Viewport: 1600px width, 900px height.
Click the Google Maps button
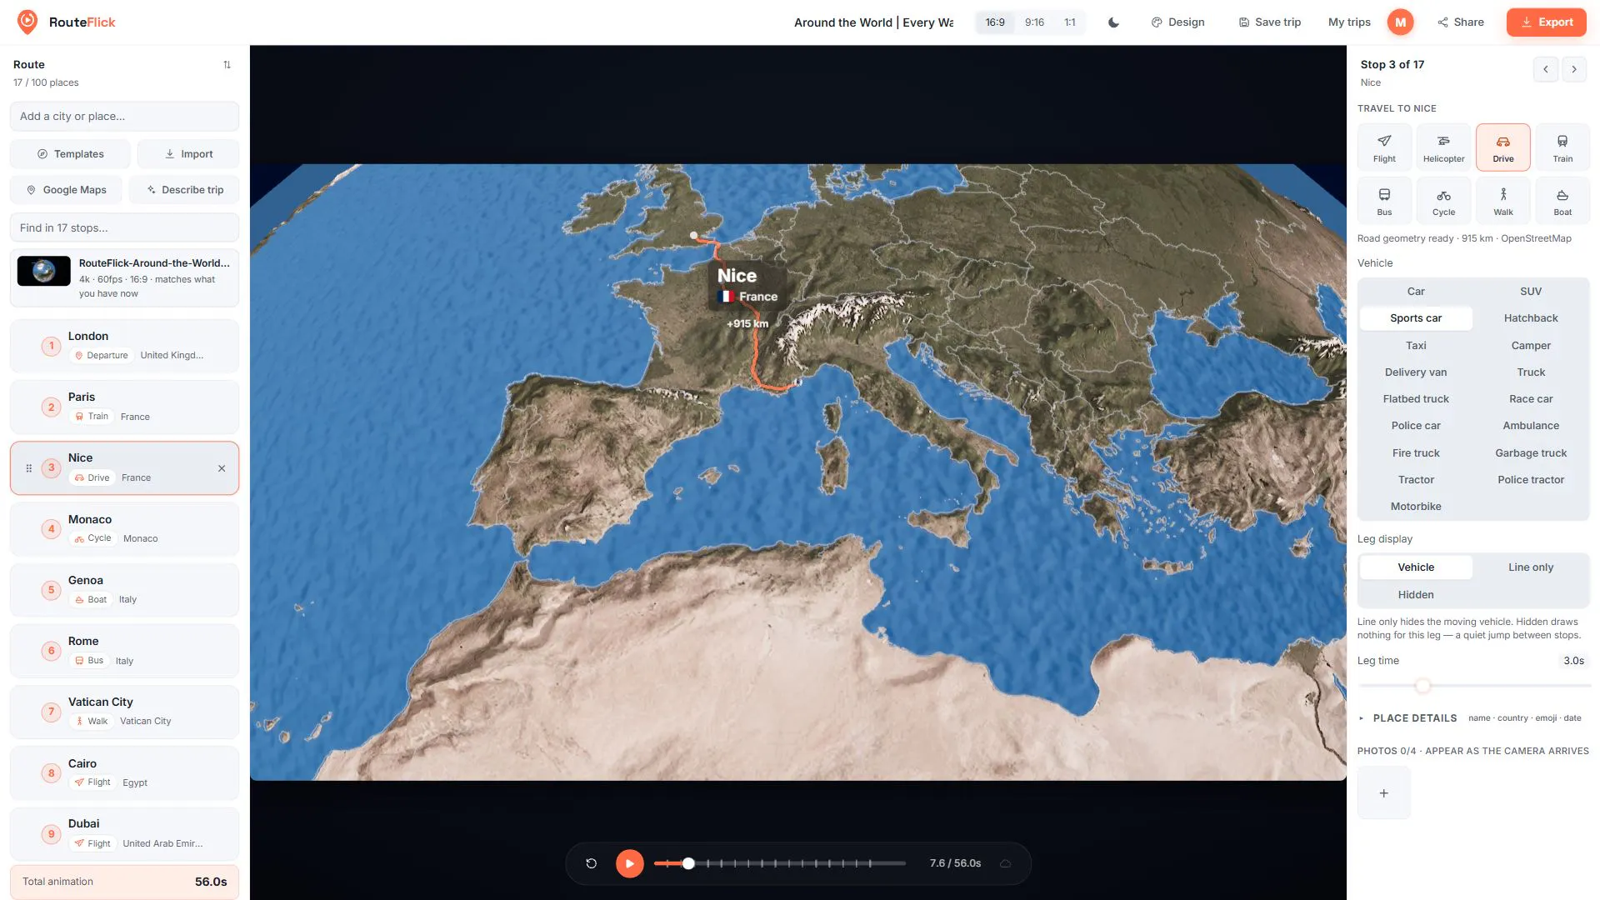(x=66, y=190)
